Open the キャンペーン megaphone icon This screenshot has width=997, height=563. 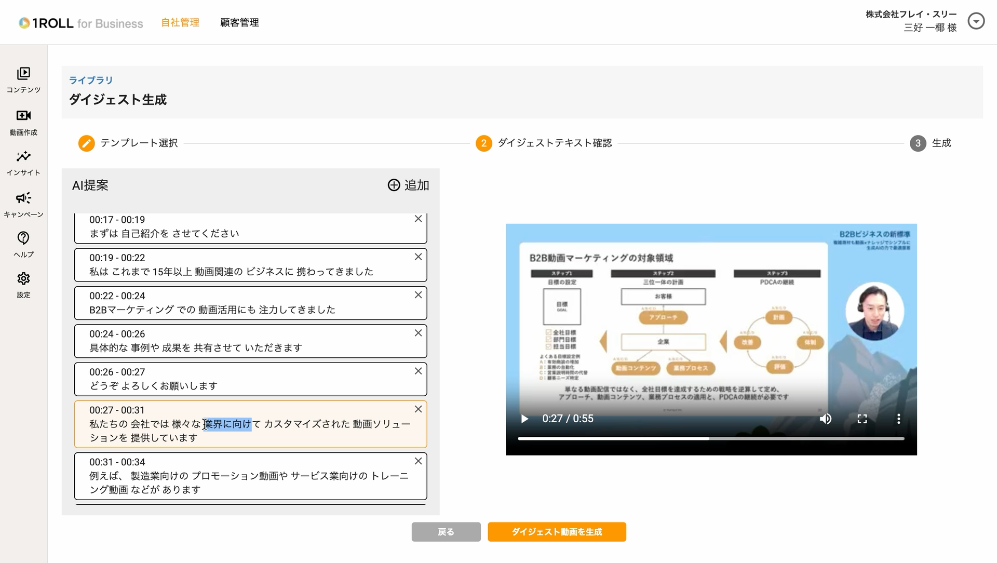[23, 198]
